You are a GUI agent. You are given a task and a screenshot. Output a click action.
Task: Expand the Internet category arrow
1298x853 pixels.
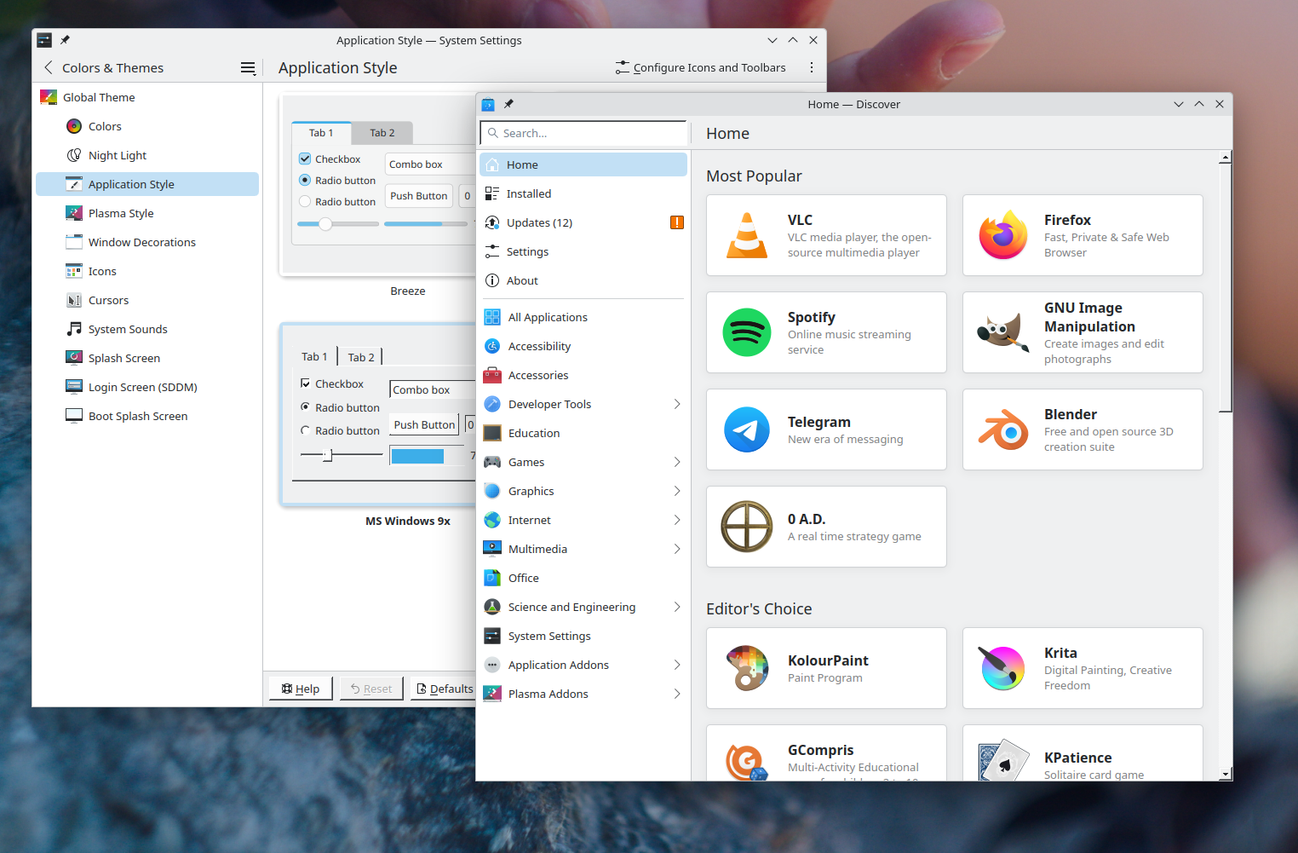(x=677, y=520)
